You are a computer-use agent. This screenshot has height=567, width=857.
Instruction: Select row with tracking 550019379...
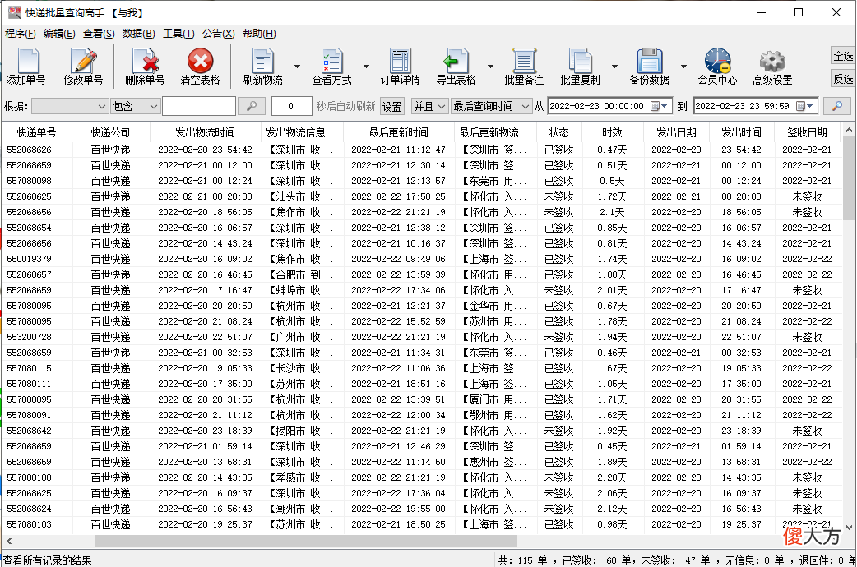tap(421, 259)
